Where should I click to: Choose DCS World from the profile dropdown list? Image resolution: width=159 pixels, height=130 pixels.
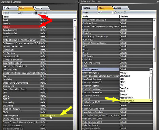(x=134, y=76)
